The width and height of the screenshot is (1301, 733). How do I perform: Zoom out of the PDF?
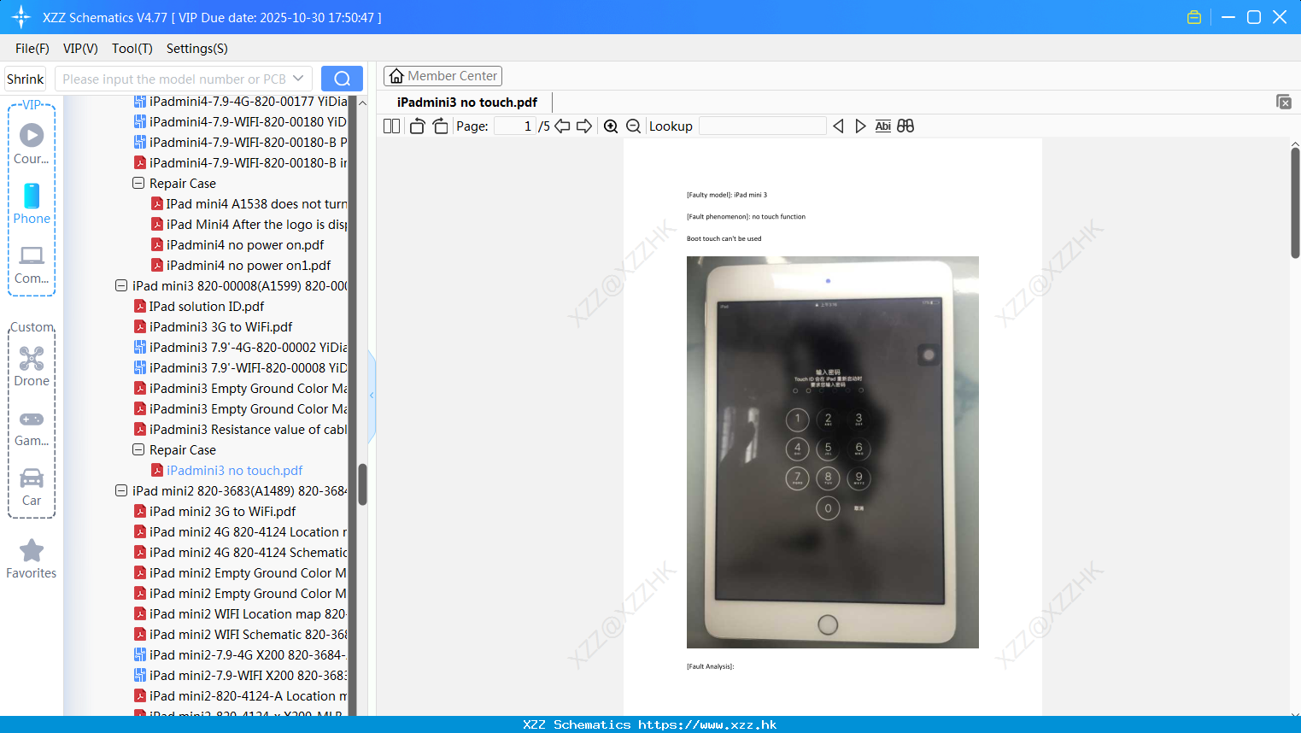[x=633, y=126]
